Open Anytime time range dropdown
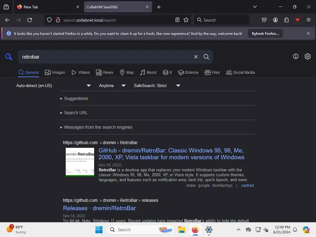The width and height of the screenshot is (316, 237). 112,86
